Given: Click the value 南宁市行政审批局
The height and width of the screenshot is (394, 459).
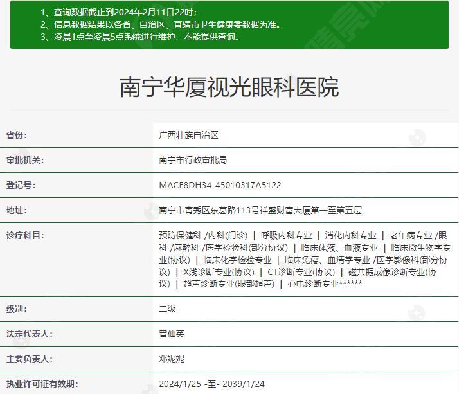Looking at the screenshot, I should click(193, 160).
